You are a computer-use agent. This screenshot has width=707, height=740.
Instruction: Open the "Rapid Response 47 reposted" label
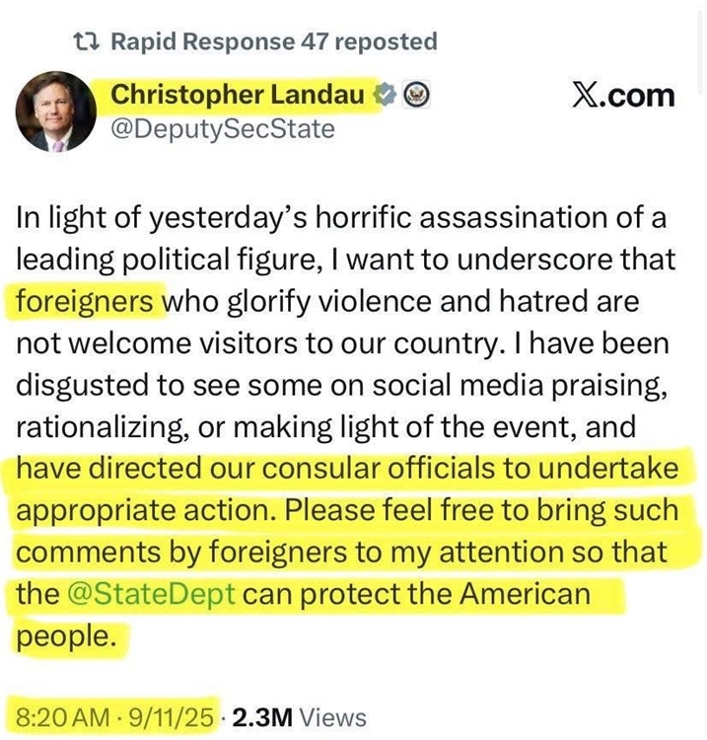(273, 41)
